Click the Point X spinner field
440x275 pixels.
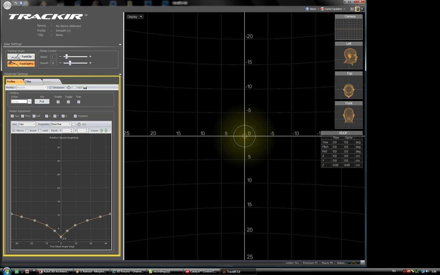[68, 131]
